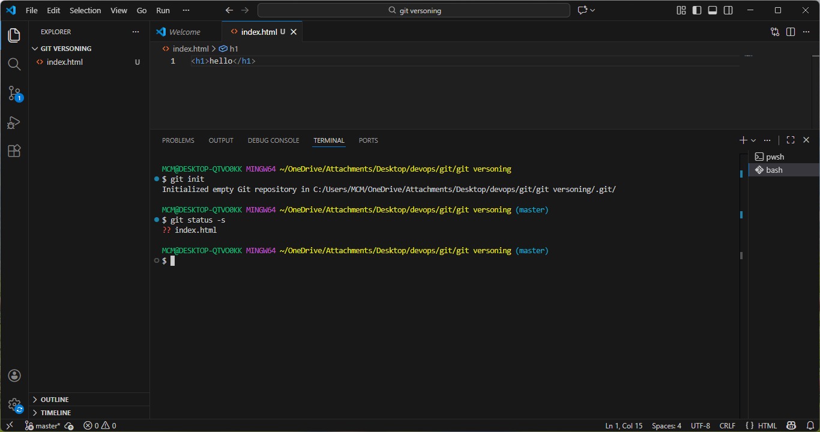Viewport: 820px width, 432px height.
Task: Switch to the DEBUG CONSOLE tab
Action: coord(273,140)
